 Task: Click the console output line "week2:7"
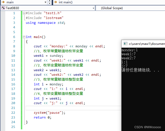pos(128,58)
